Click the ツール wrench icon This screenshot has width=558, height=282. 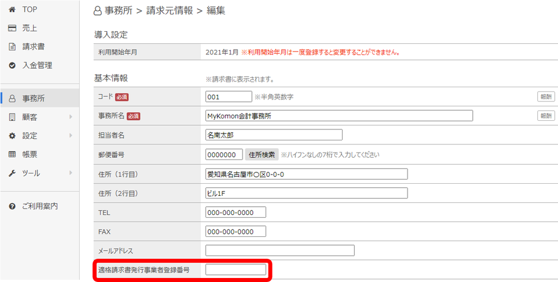click(12, 173)
